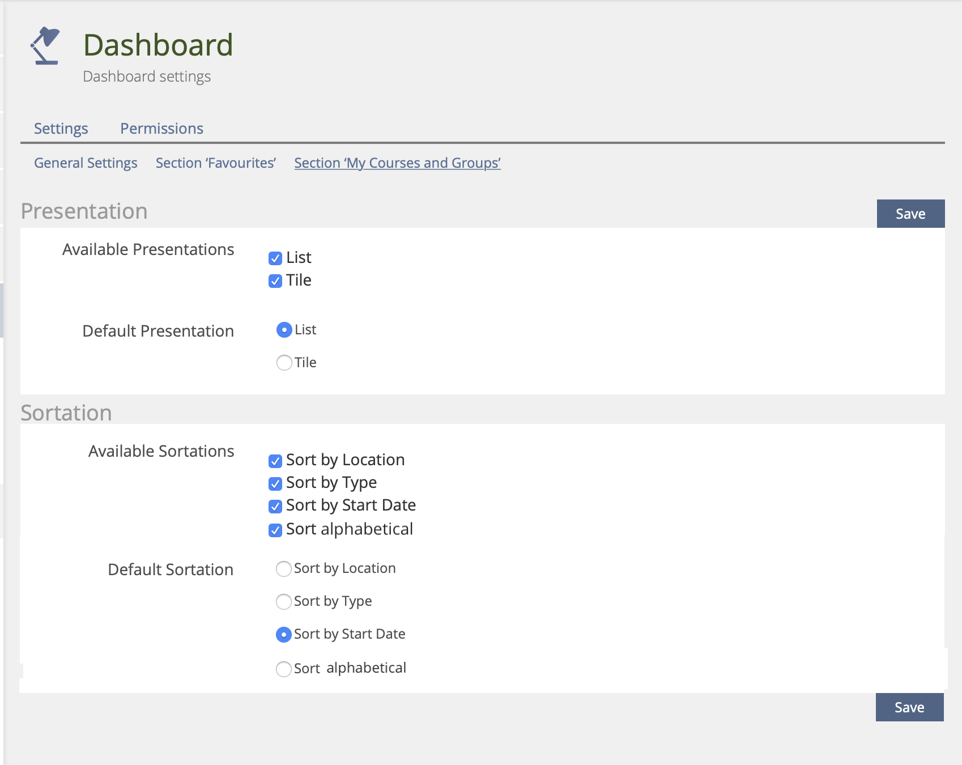Choose Sort by Location as default sortation
The image size is (962, 765).
point(284,568)
